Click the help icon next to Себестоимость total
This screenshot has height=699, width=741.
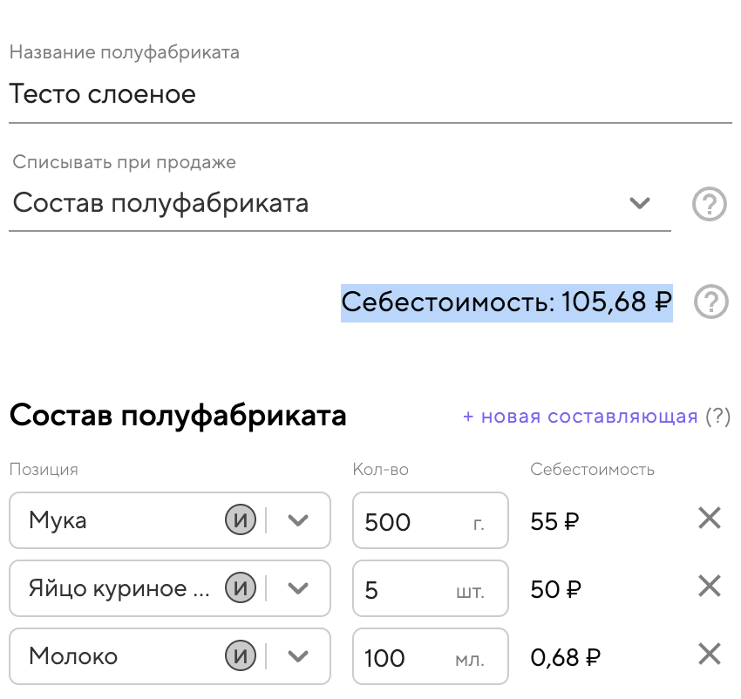tap(710, 302)
